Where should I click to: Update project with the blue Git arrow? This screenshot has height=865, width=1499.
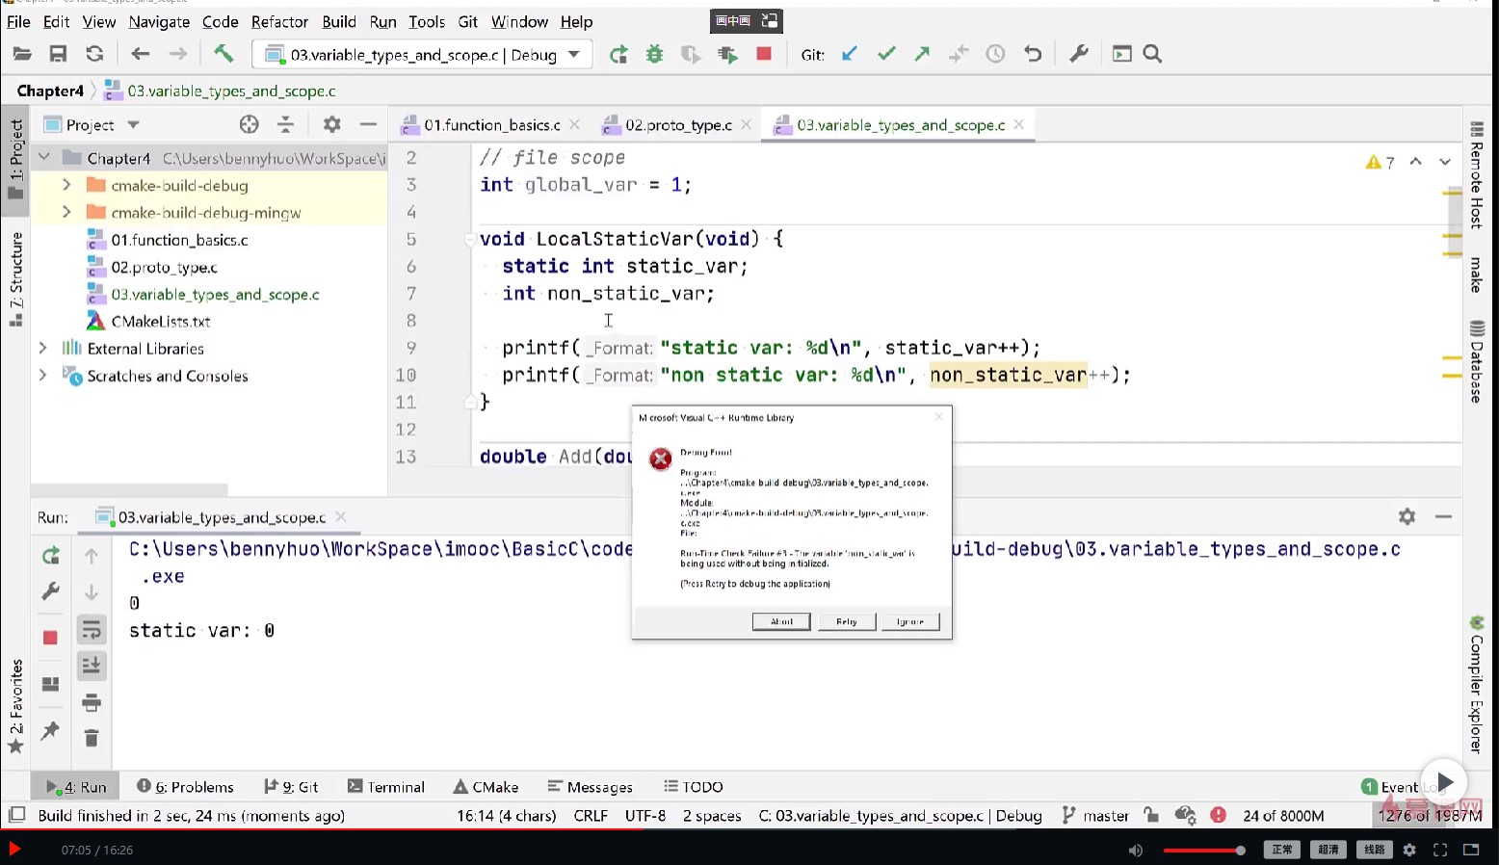point(849,54)
